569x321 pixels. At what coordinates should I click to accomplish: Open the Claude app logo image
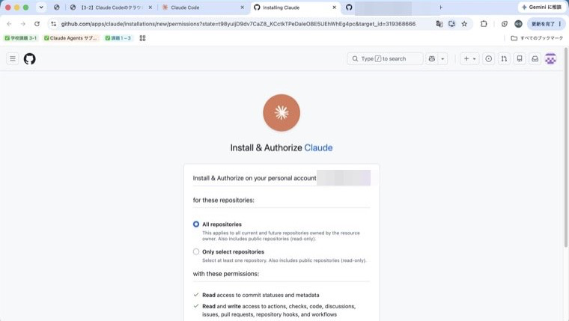282,113
